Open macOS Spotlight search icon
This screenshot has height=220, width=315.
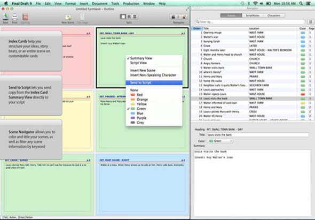(301, 3)
